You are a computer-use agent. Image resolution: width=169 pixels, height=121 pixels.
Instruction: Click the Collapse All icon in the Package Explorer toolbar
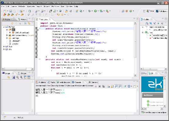point(25,23)
